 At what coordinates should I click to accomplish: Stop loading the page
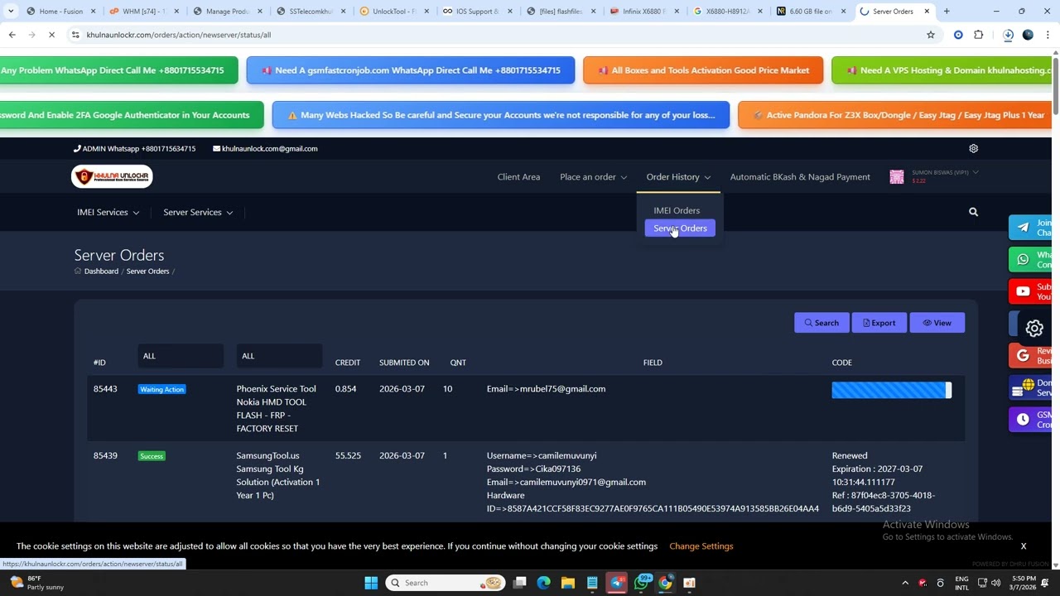51,35
